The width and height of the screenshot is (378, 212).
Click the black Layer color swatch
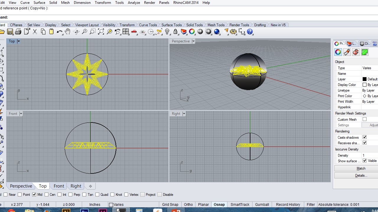(x=364, y=79)
